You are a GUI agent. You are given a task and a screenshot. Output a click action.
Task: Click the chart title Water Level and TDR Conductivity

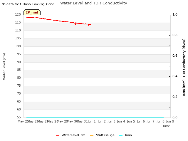pyautogui.click(x=94, y=3)
